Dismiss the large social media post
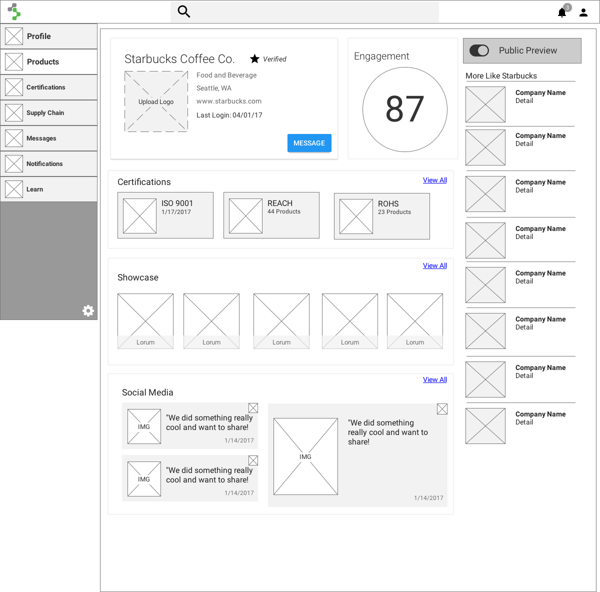 (442, 409)
